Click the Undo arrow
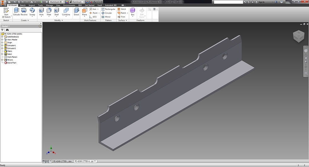 tap(23, 2)
